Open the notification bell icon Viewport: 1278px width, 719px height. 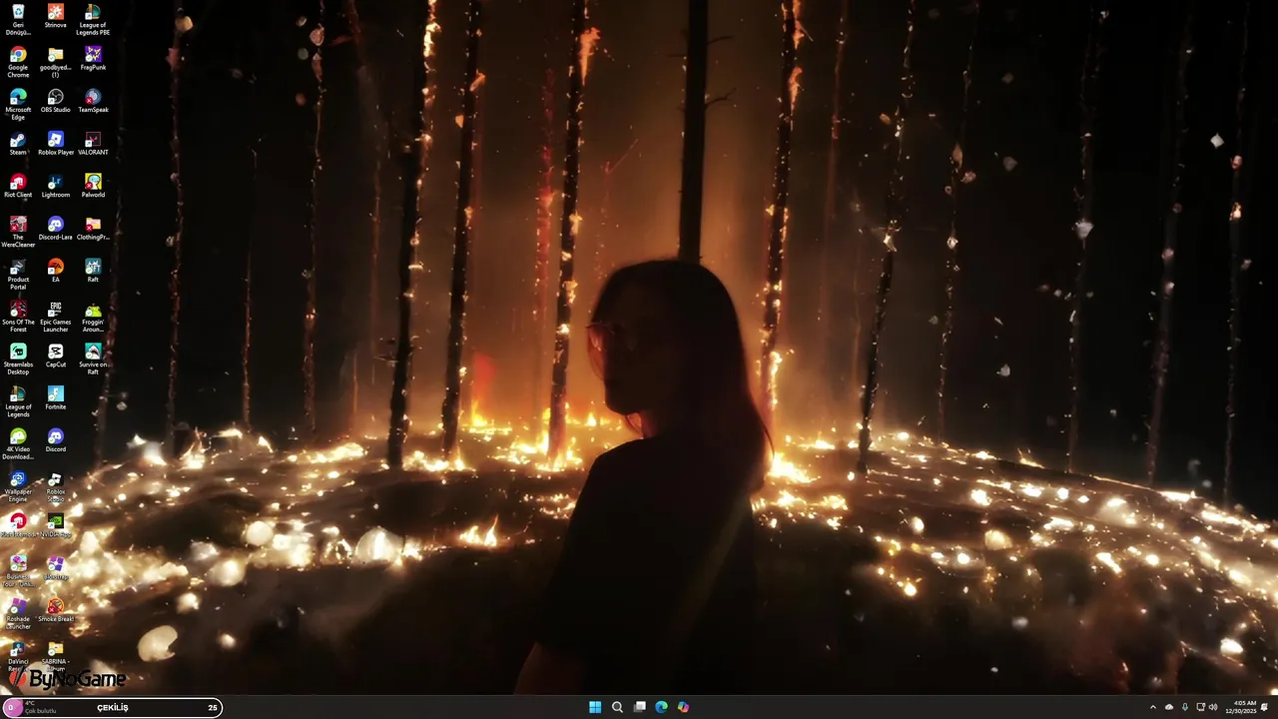(x=1265, y=707)
